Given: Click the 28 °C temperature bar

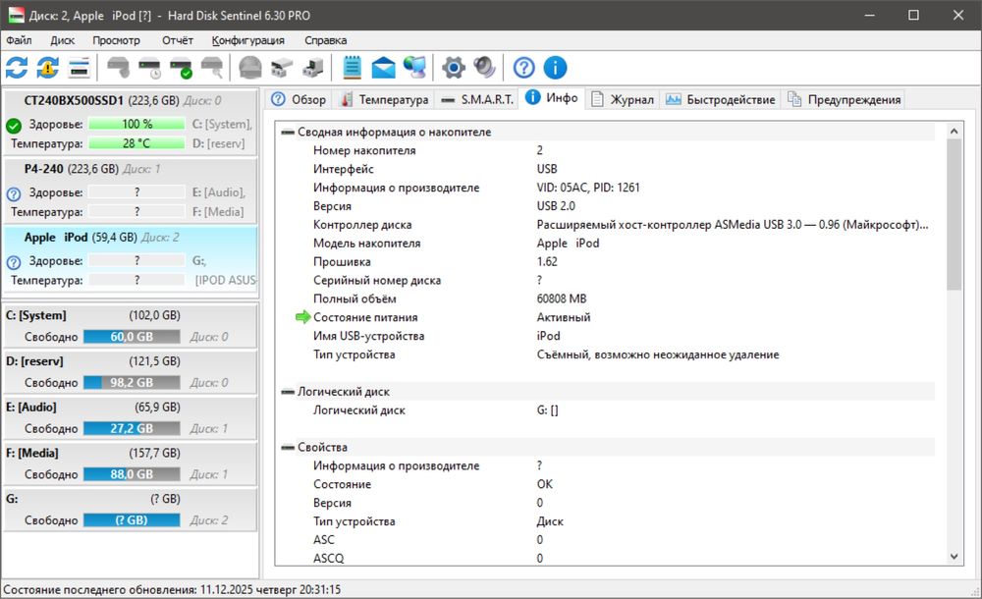Looking at the screenshot, I should pos(136,143).
